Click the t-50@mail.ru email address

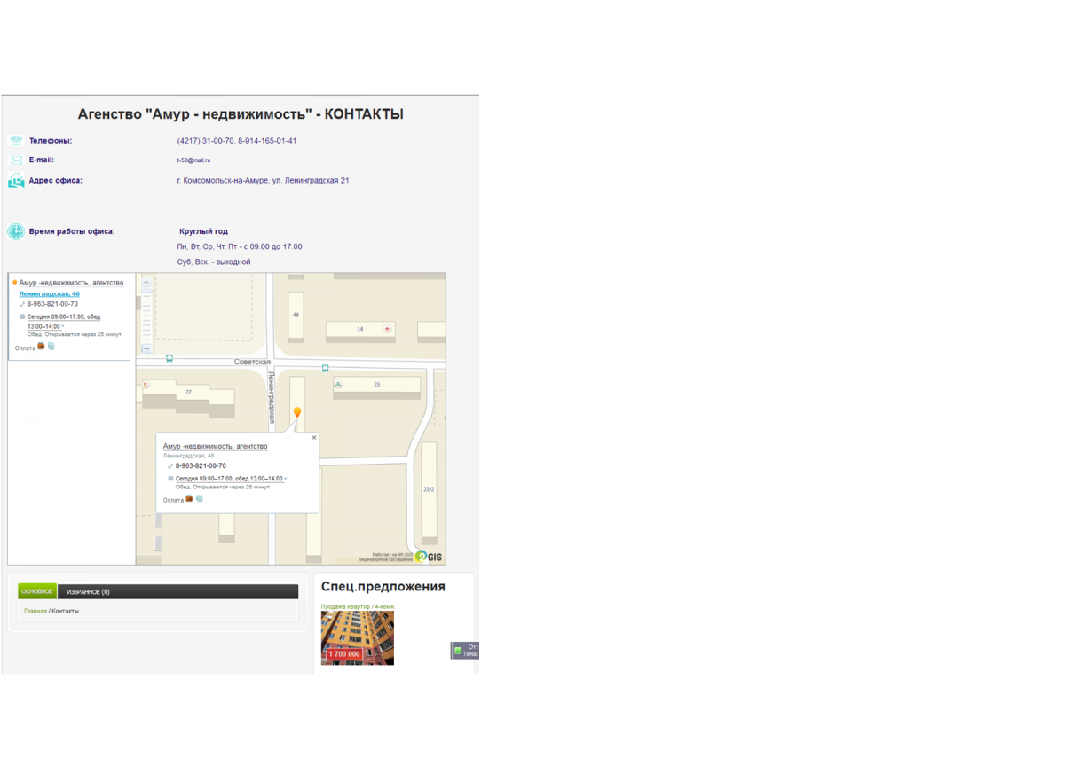click(x=193, y=160)
